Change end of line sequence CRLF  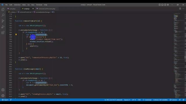139,100
